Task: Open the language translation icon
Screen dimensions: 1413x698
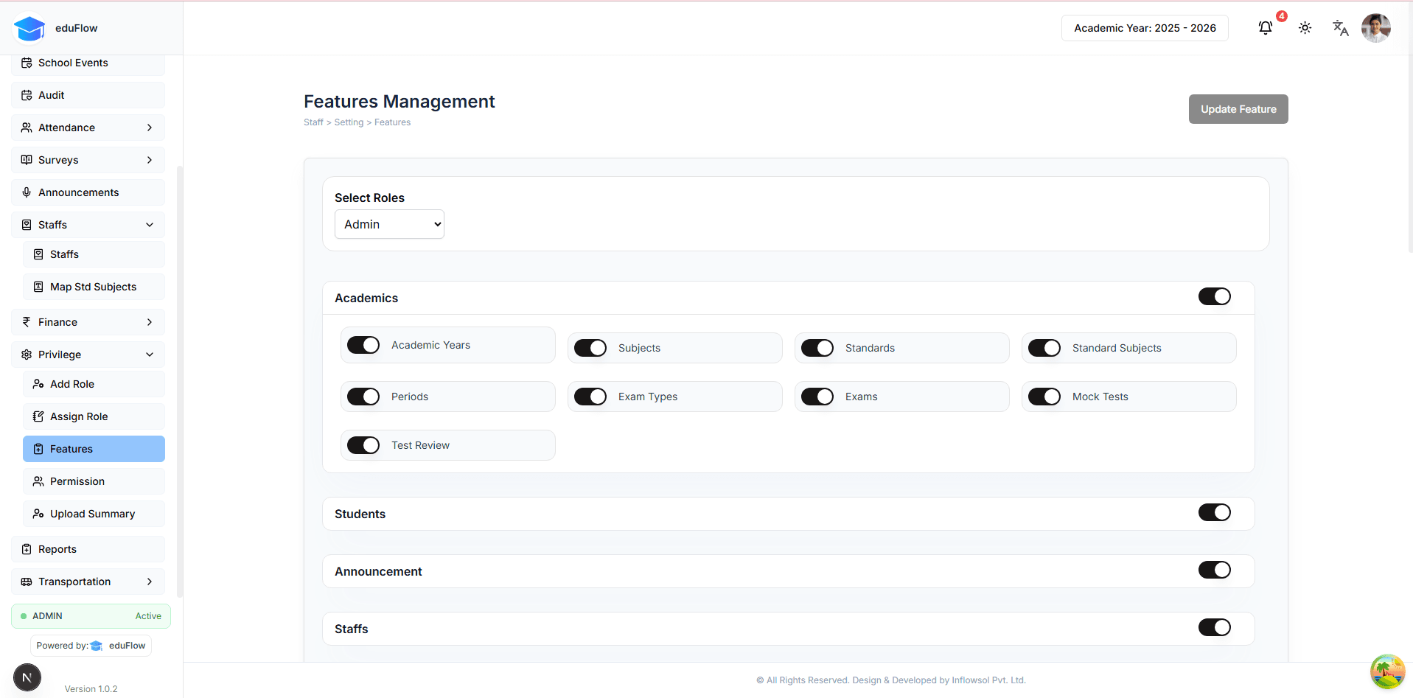Action: tap(1340, 28)
